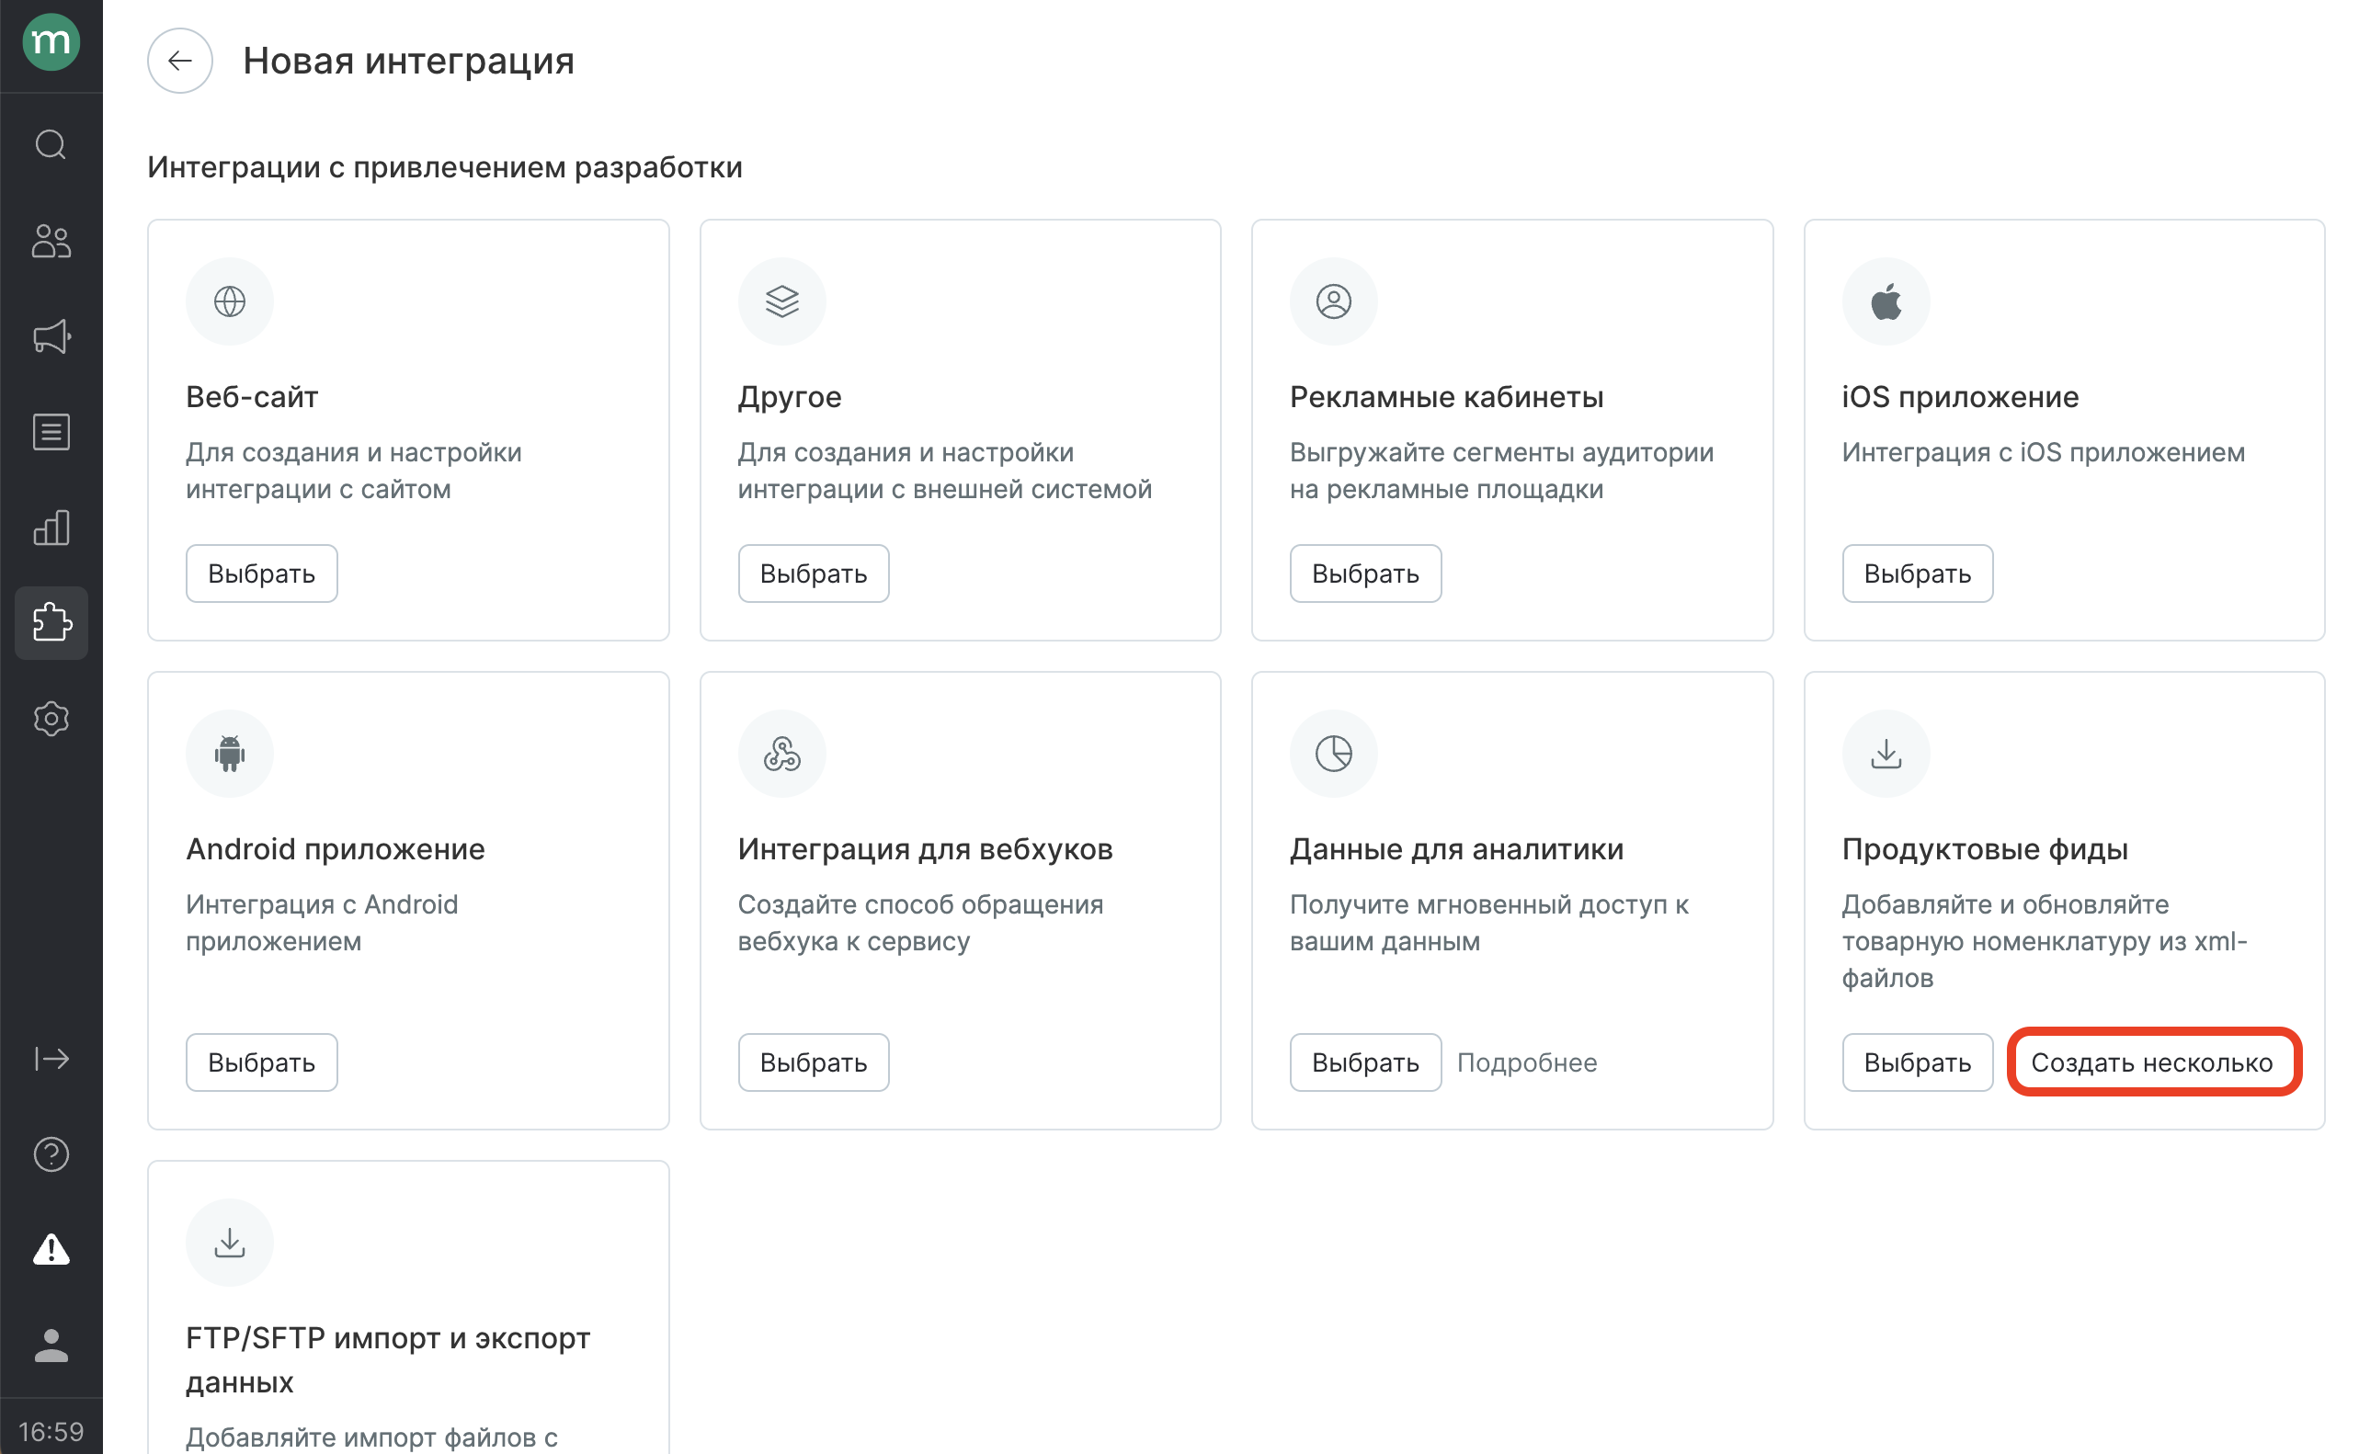Open the integrations puzzle icon

tap(51, 623)
